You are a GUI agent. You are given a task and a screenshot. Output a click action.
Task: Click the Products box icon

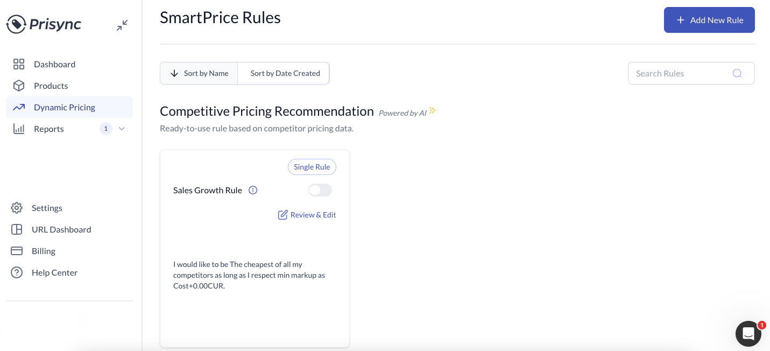[x=19, y=86]
